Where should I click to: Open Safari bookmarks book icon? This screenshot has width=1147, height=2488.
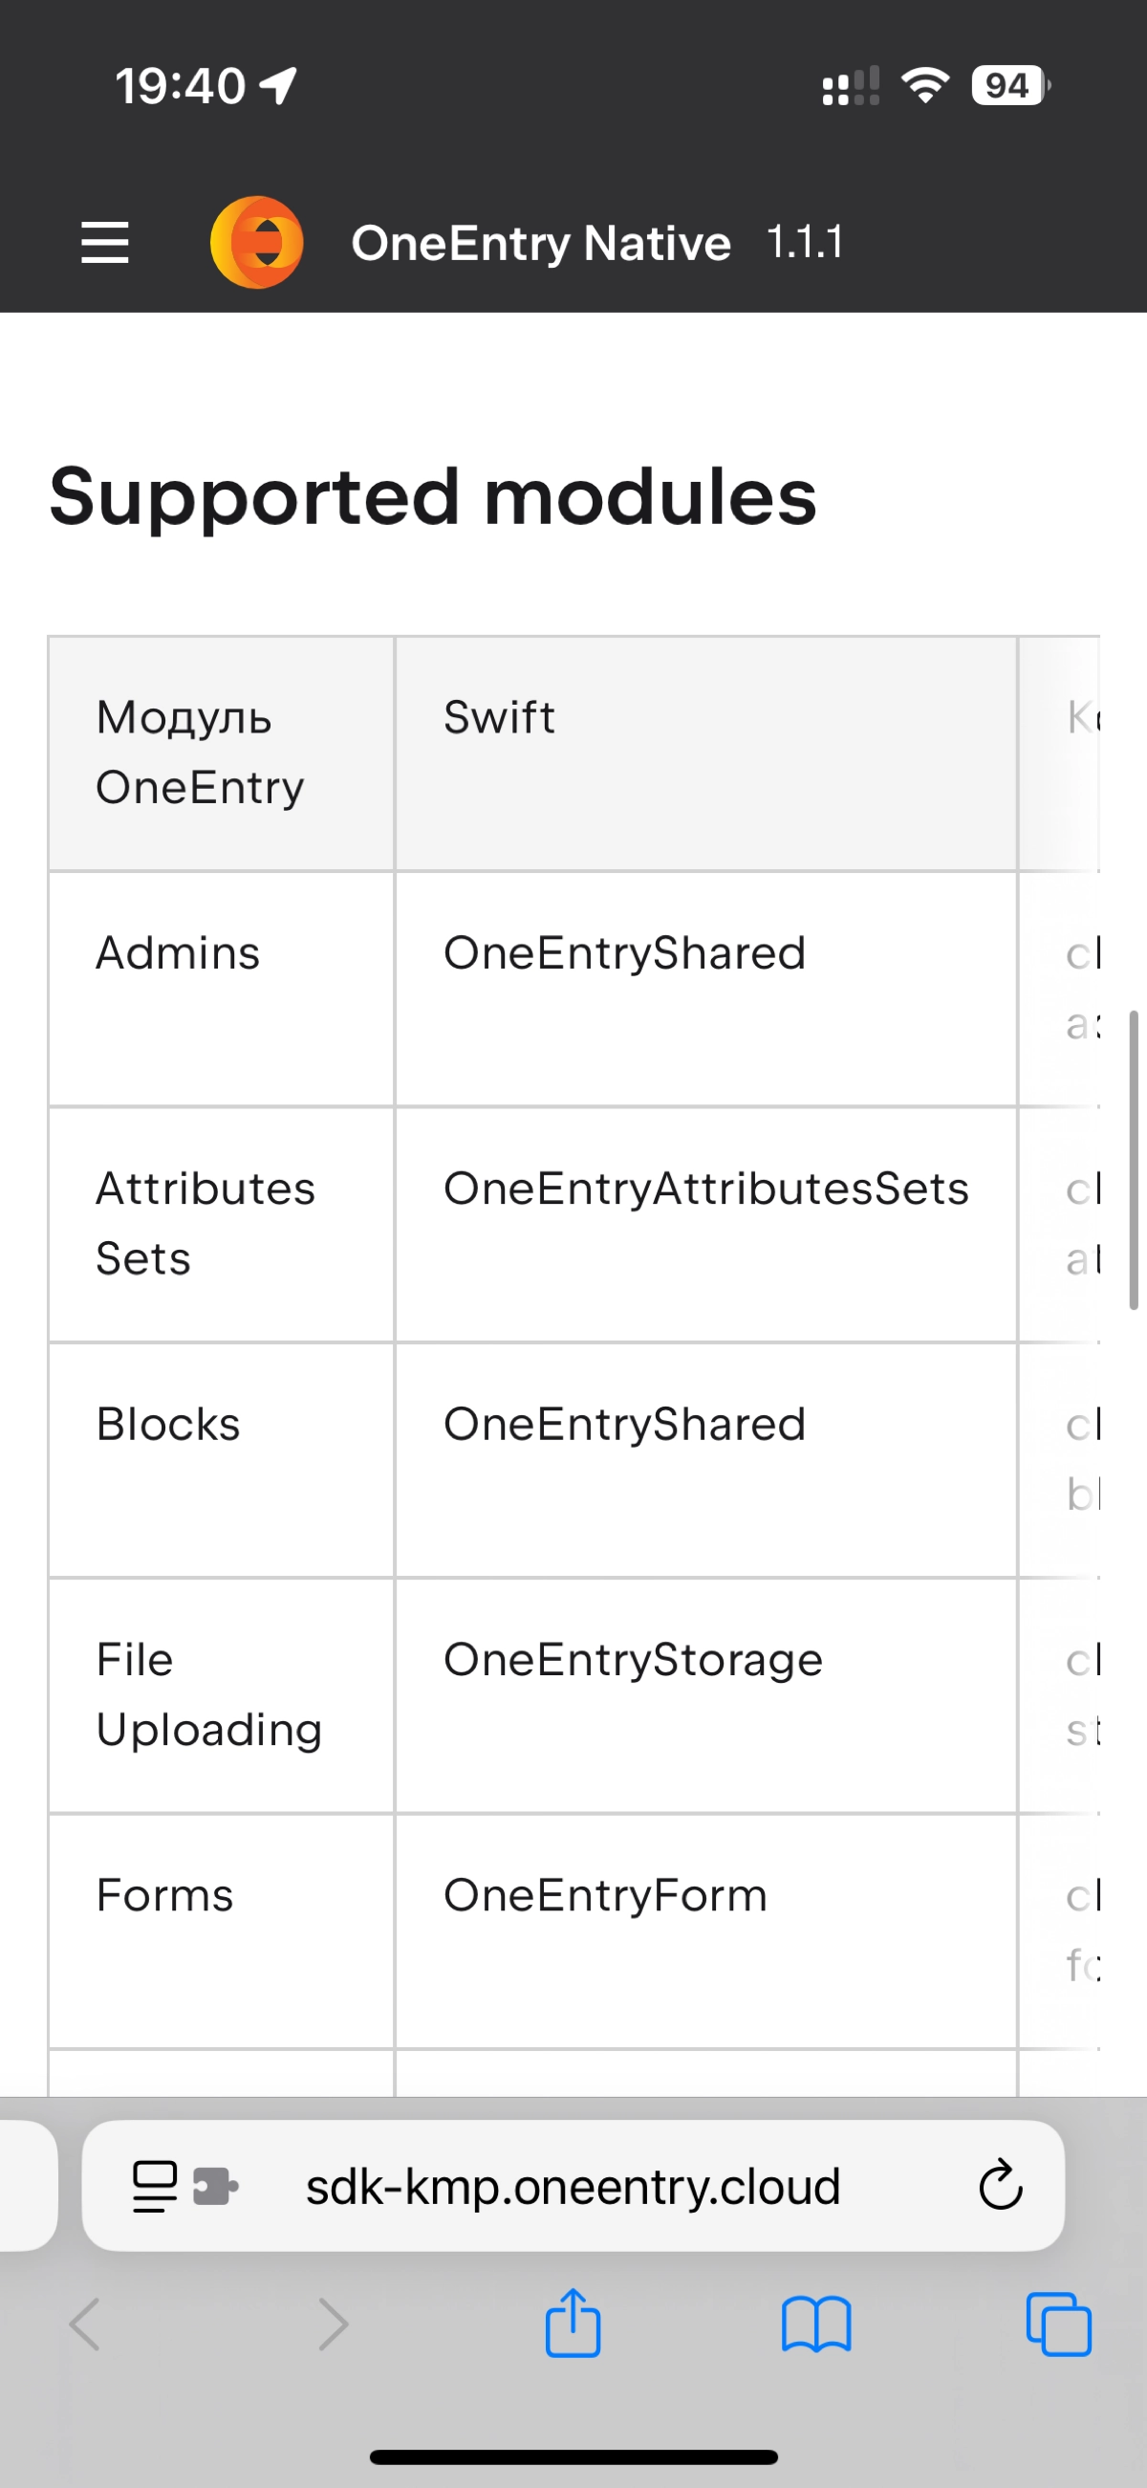(x=816, y=2324)
